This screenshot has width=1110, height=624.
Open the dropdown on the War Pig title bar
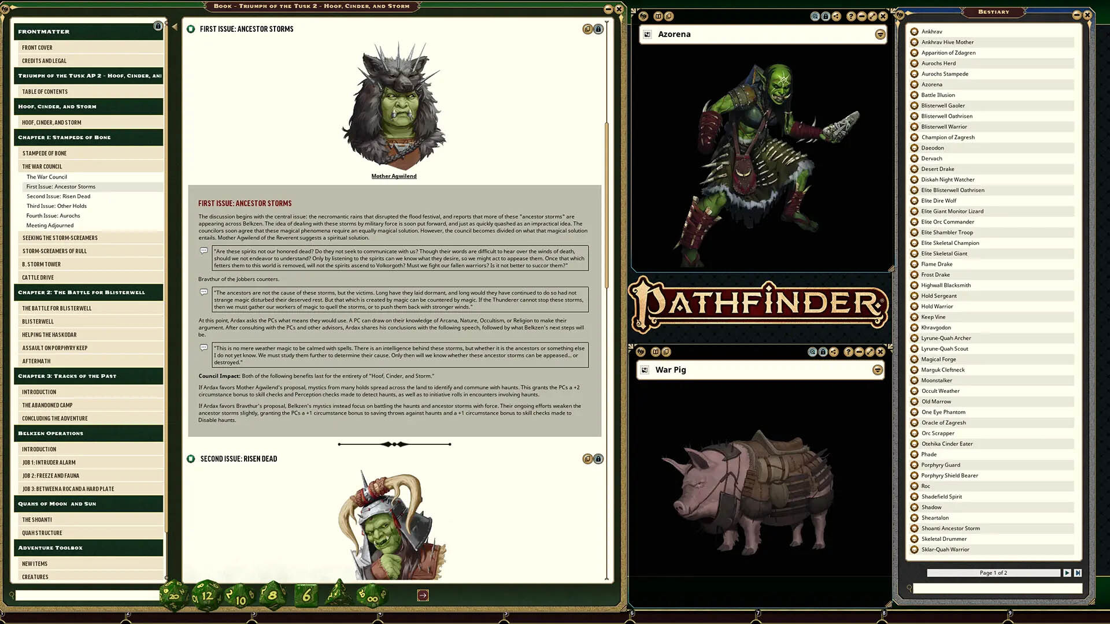click(x=878, y=370)
